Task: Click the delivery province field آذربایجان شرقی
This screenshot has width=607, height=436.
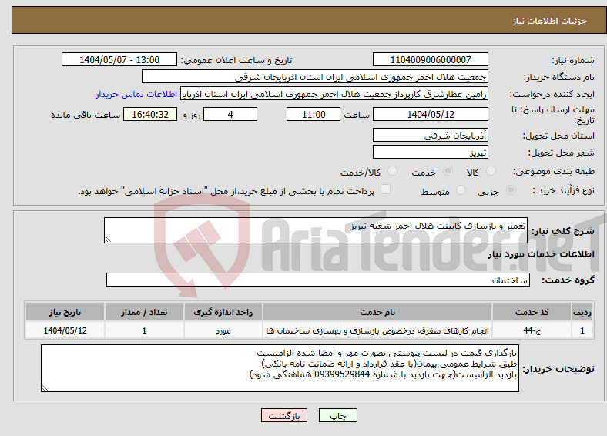Action: point(431,135)
